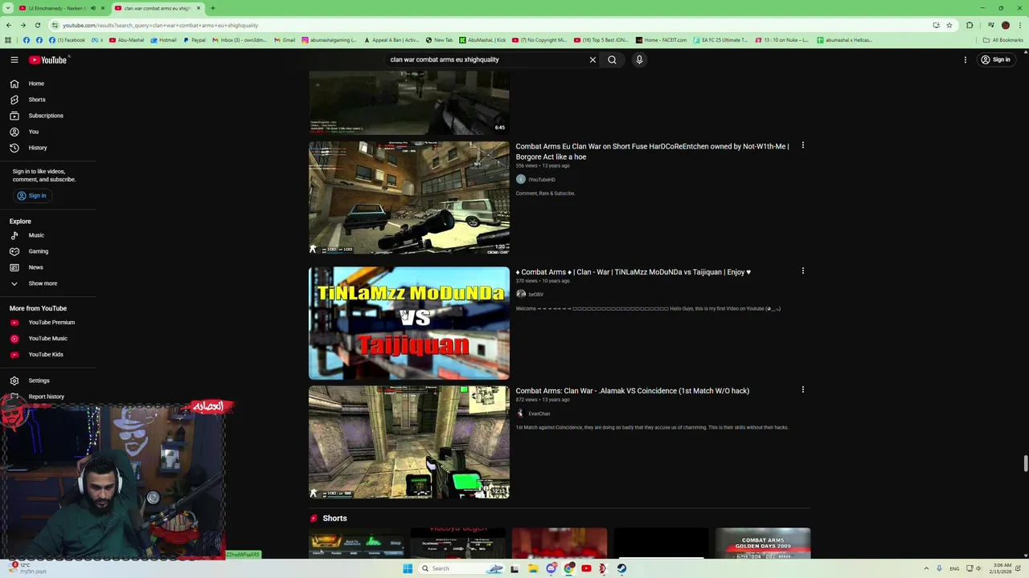Open the Alamak VS Coincidence video title
Viewport: 1029px width, 578px height.
632,391
